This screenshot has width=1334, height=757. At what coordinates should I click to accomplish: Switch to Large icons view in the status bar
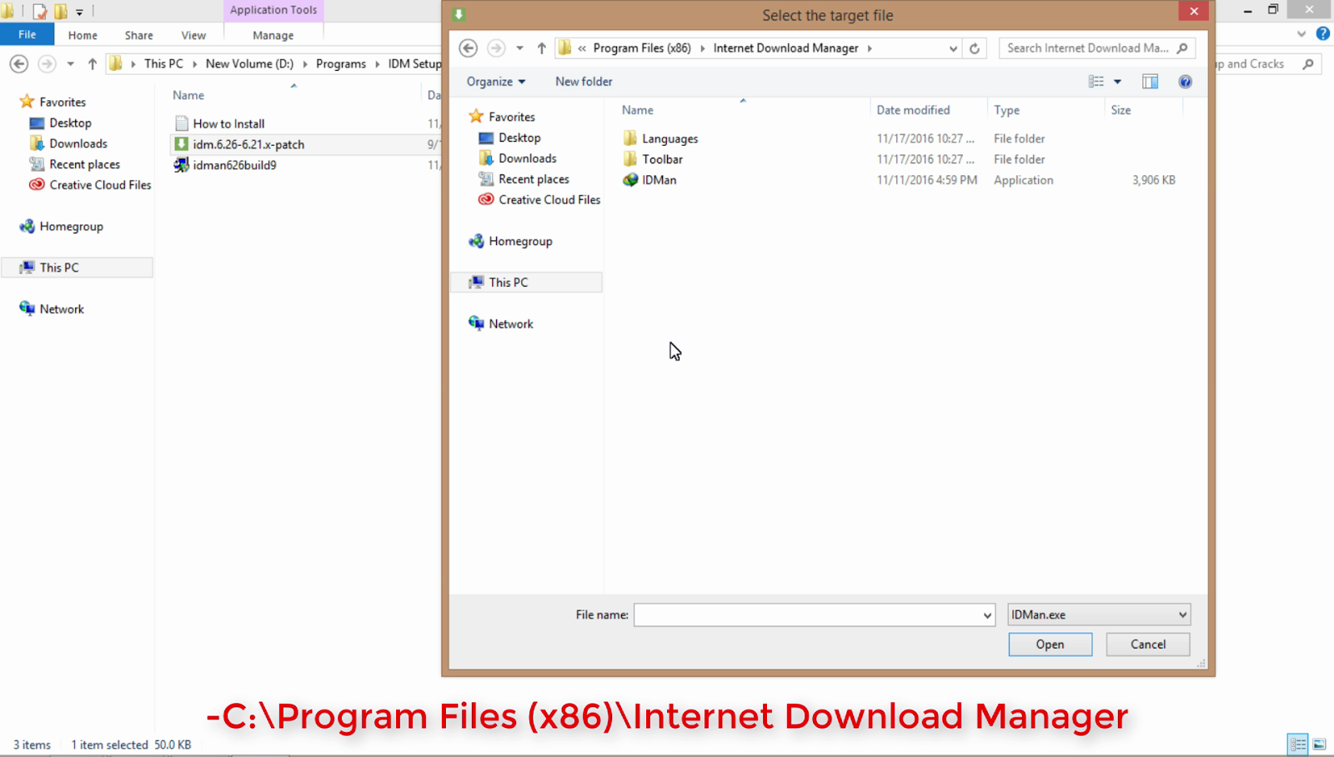[1318, 744]
